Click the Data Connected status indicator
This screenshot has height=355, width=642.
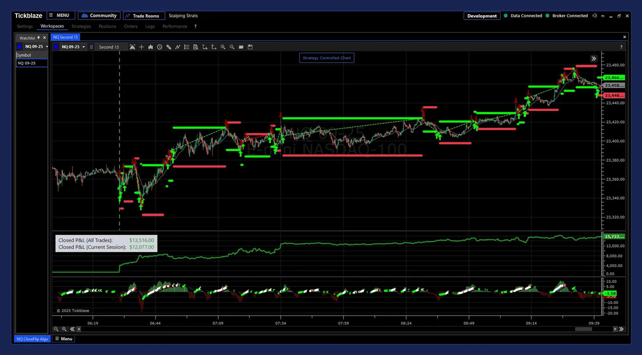(x=523, y=16)
